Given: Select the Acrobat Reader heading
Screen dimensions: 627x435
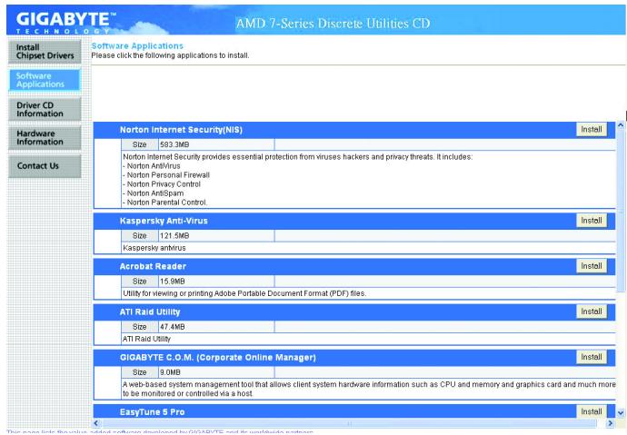Looking at the screenshot, I should coord(153,266).
